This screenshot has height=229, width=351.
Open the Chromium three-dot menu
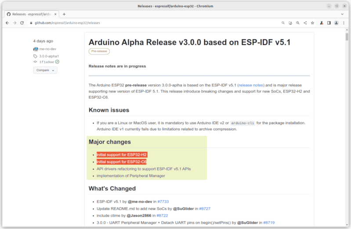[x=344, y=23]
